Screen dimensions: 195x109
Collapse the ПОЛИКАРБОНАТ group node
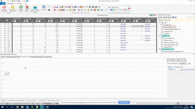[158, 49]
